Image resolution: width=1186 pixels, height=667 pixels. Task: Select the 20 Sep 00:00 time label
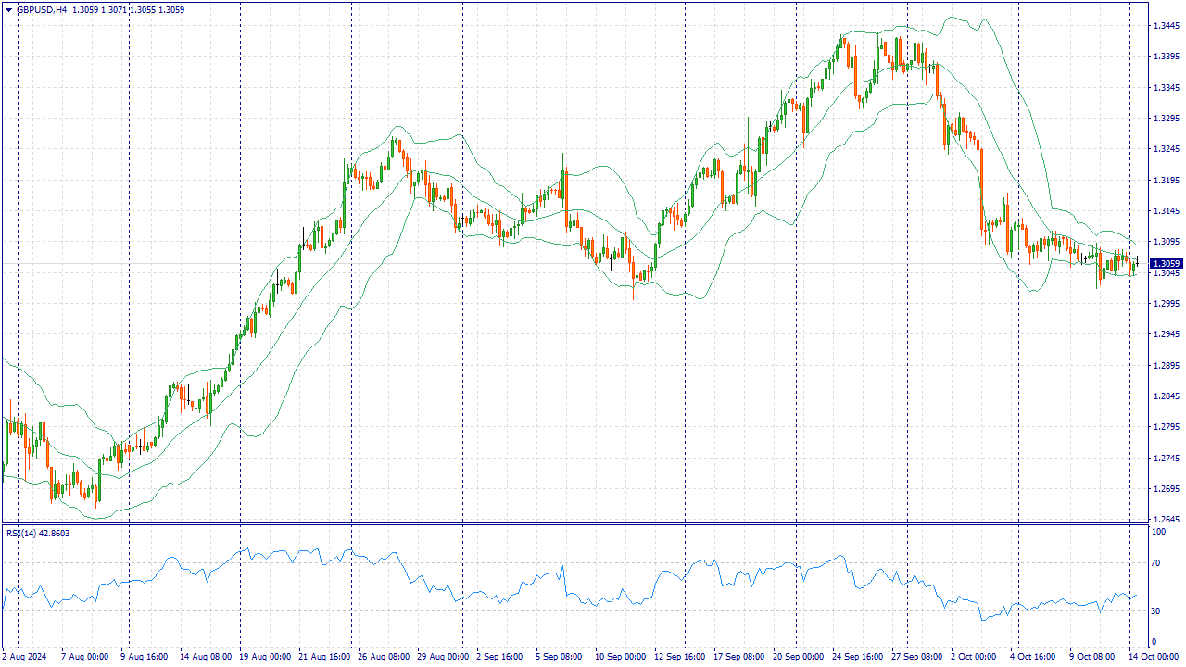pos(798,656)
